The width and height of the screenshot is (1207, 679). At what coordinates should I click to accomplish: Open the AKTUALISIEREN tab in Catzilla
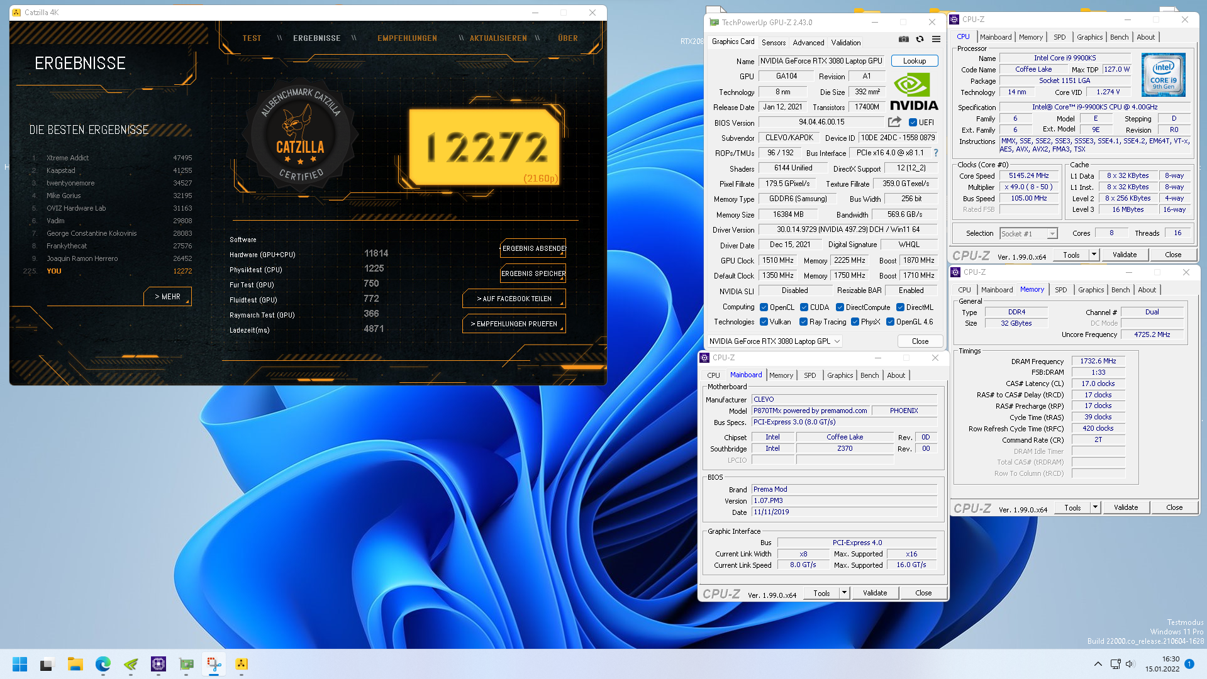click(498, 38)
